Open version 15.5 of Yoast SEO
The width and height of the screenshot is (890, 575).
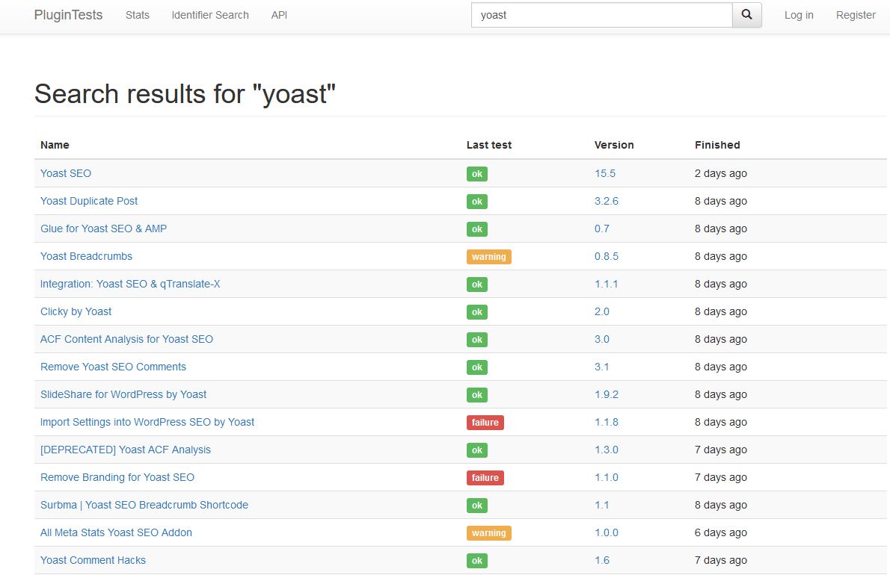point(605,173)
